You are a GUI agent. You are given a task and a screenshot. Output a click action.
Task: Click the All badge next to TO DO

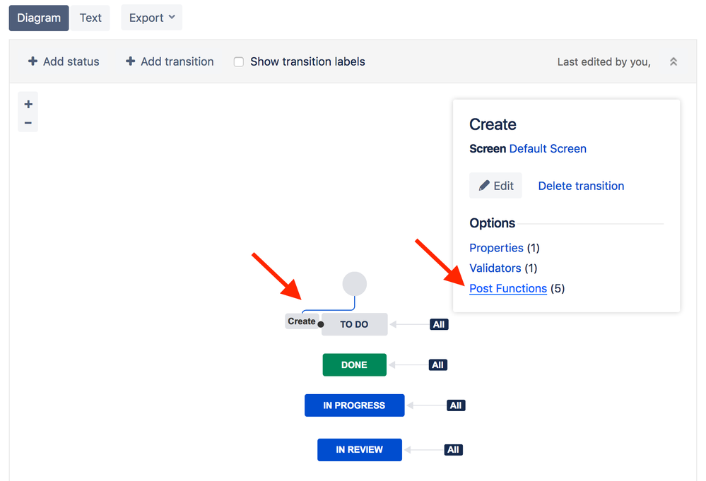click(439, 324)
